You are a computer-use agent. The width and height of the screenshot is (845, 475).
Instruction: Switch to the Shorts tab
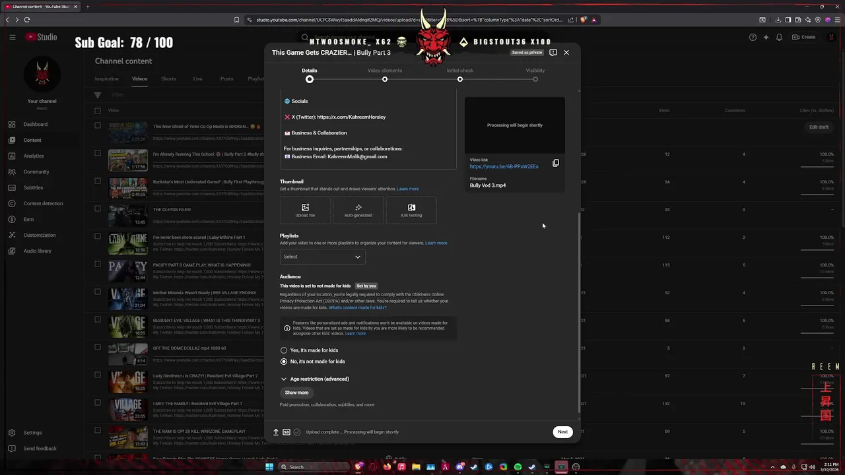point(168,79)
